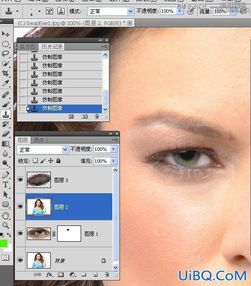Select the Type tool
This screenshot has height=286, width=251.
tap(5, 185)
